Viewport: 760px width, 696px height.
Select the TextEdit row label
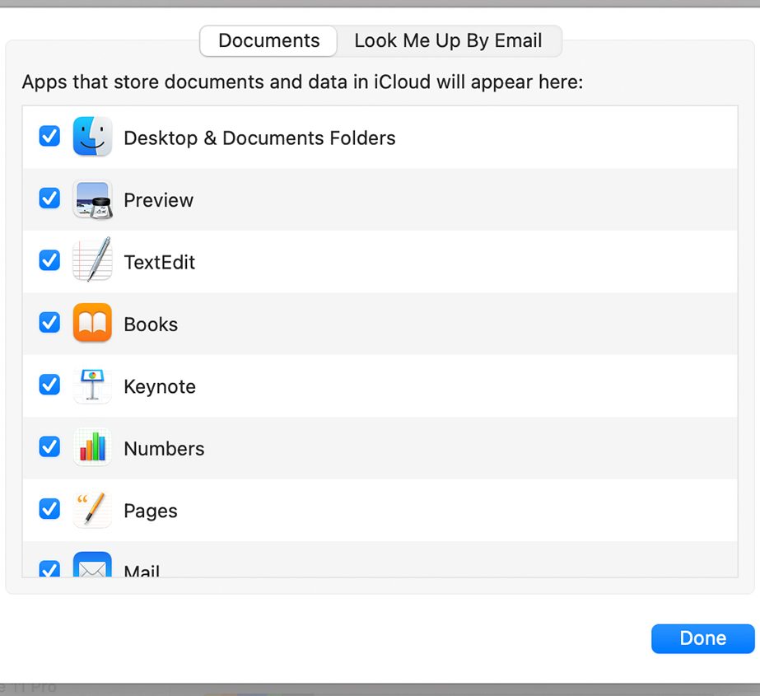[160, 263]
